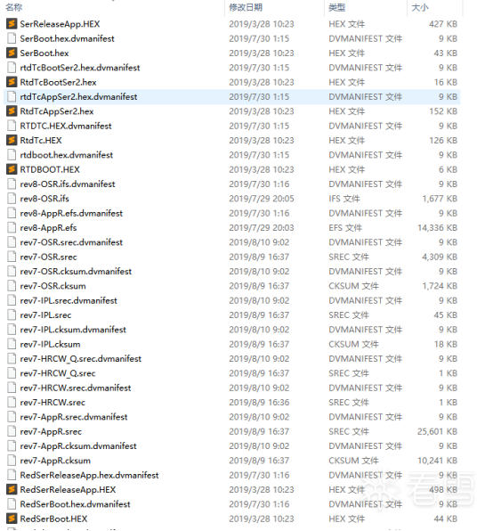Click the SerBoot.hex Sublime icon
The height and width of the screenshot is (531, 493).
12,53
